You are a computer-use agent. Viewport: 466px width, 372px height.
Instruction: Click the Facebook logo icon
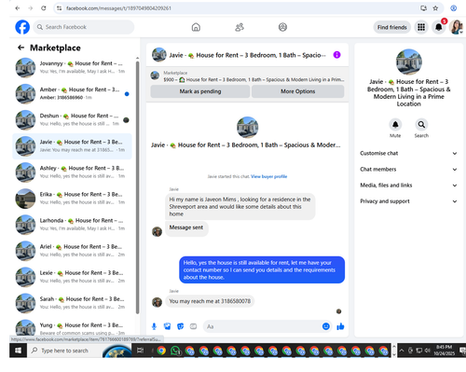click(22, 27)
